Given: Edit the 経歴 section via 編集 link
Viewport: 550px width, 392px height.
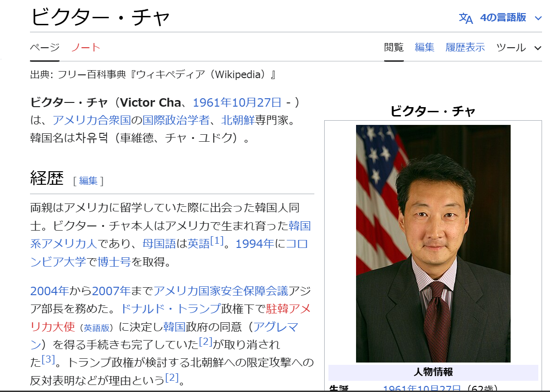Looking at the screenshot, I should click(88, 181).
